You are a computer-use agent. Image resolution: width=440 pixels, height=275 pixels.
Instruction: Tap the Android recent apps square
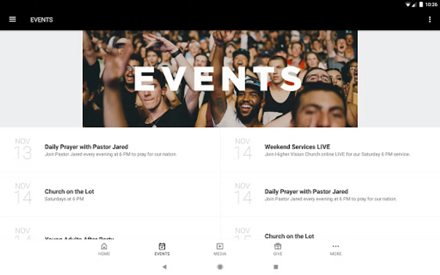pyautogui.click(x=276, y=267)
